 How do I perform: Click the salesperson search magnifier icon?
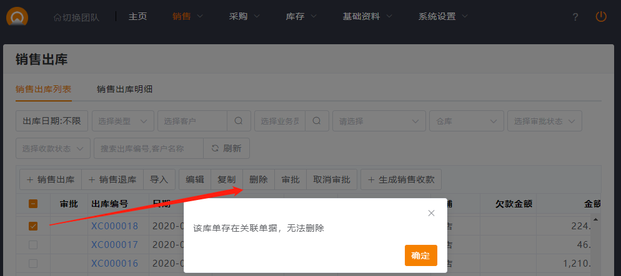click(317, 121)
